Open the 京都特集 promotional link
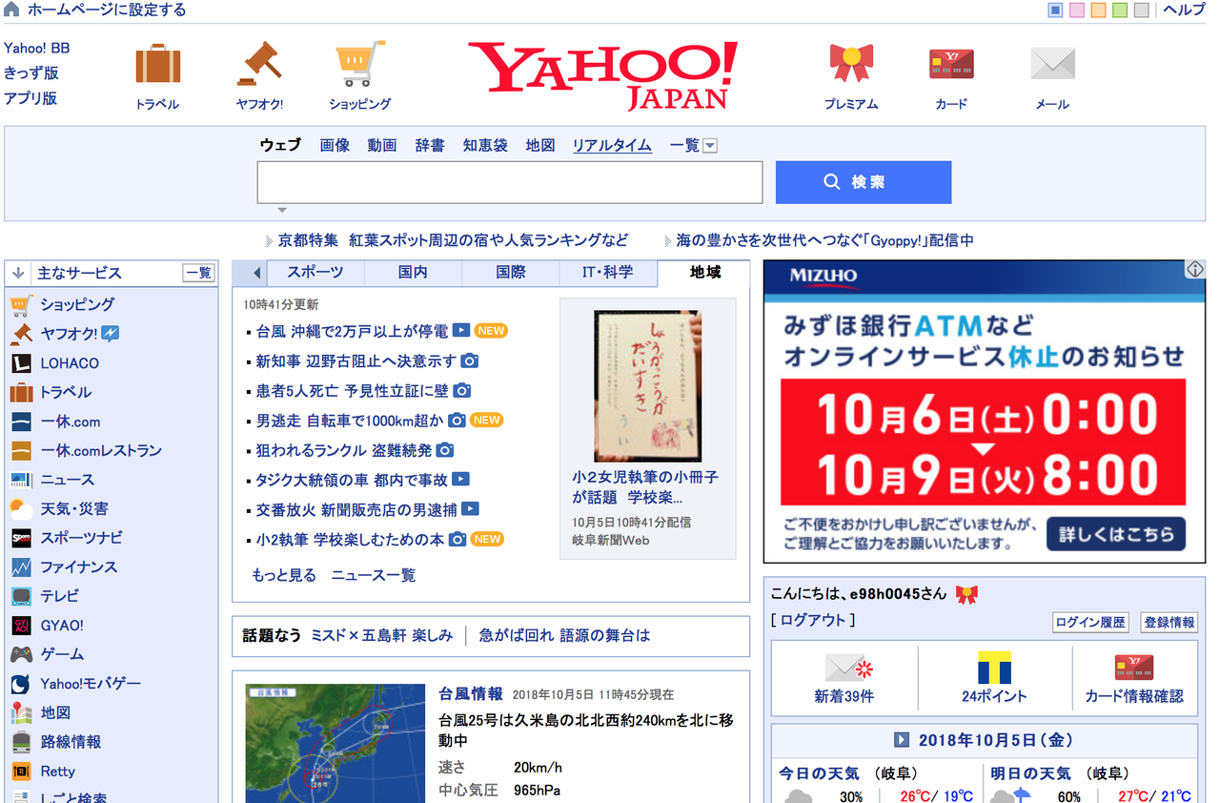Image resolution: width=1220 pixels, height=803 pixels. [454, 240]
